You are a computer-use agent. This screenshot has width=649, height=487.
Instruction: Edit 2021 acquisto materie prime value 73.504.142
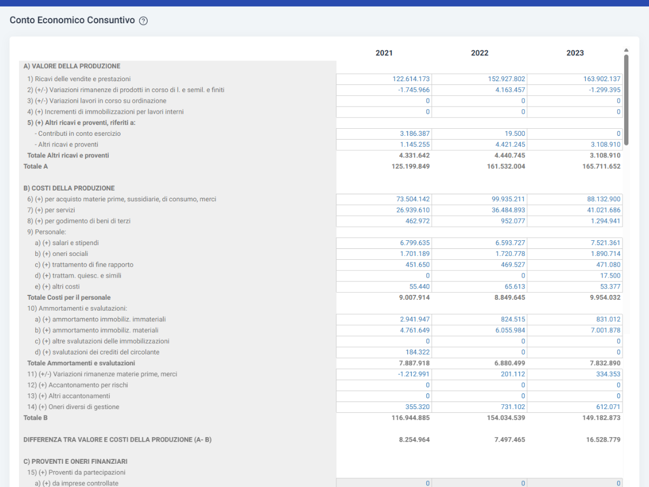384,199
